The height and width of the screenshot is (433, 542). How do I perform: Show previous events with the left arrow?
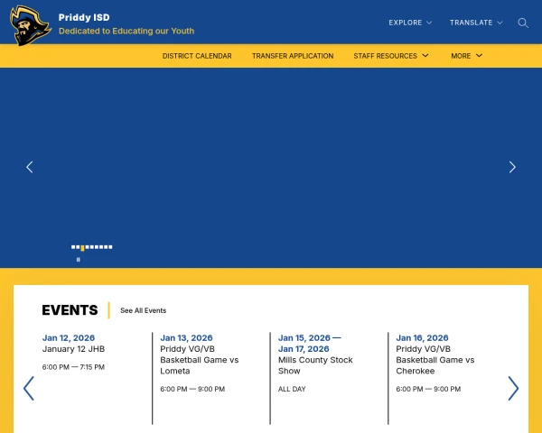click(x=29, y=389)
